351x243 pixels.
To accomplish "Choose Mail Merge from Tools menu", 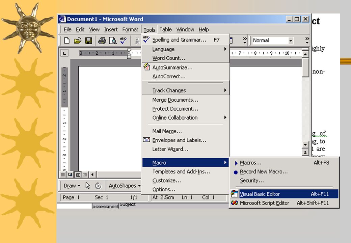I will click(x=186, y=131).
